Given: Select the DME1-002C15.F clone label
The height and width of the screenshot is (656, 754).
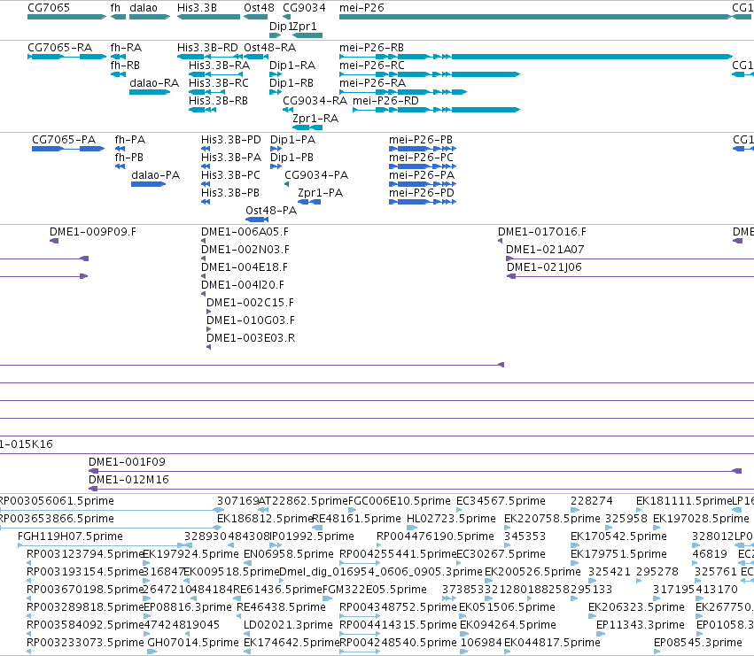Looking at the screenshot, I should pos(250,304).
